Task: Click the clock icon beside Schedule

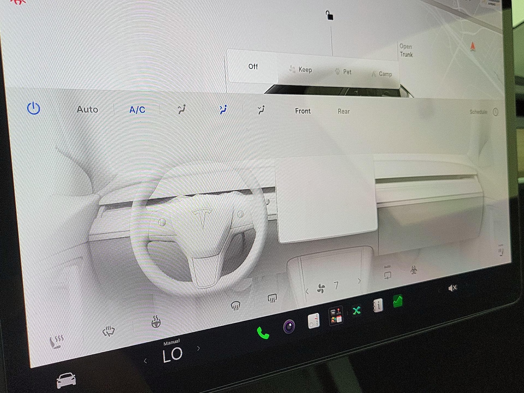Action: pyautogui.click(x=496, y=112)
